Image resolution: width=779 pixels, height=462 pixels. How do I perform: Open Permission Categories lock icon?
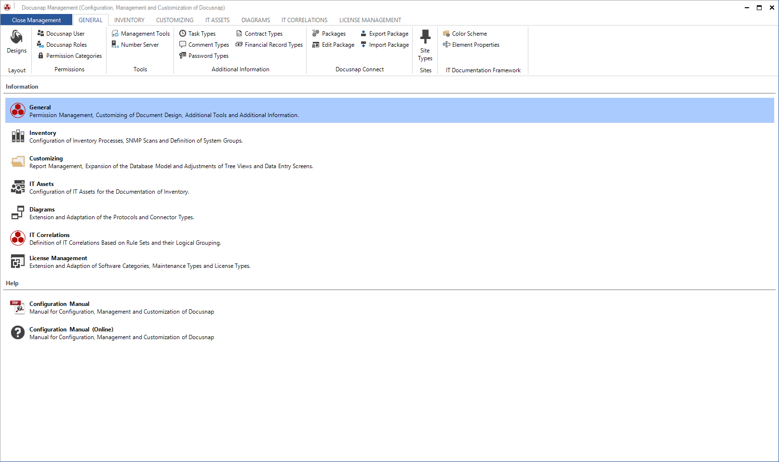pos(40,55)
